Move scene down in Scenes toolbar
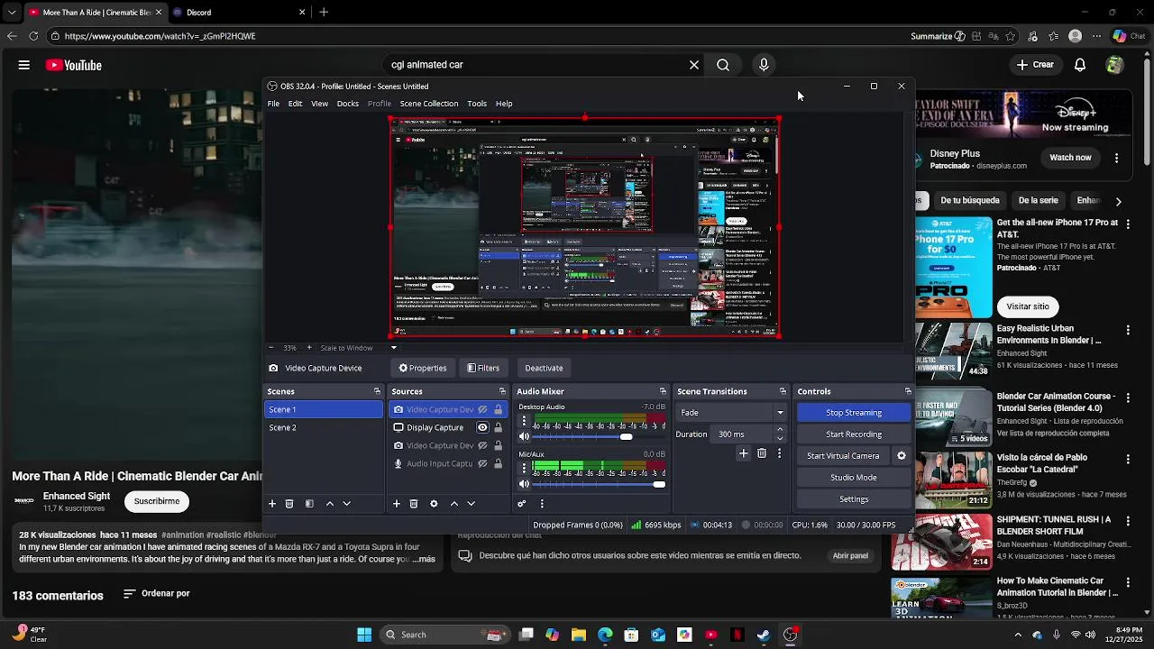The image size is (1154, 649). [x=346, y=504]
